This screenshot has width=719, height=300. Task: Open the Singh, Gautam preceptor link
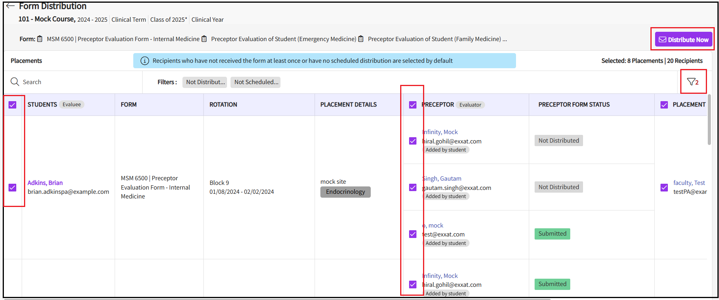click(x=442, y=179)
